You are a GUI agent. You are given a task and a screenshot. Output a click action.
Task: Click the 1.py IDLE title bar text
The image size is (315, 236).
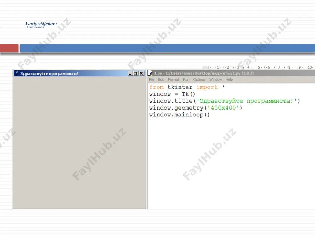click(204, 73)
